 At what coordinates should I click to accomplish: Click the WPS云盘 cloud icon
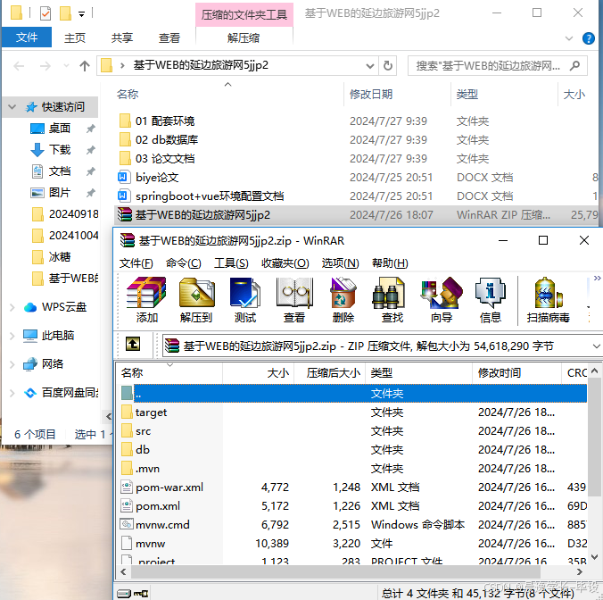[30, 307]
